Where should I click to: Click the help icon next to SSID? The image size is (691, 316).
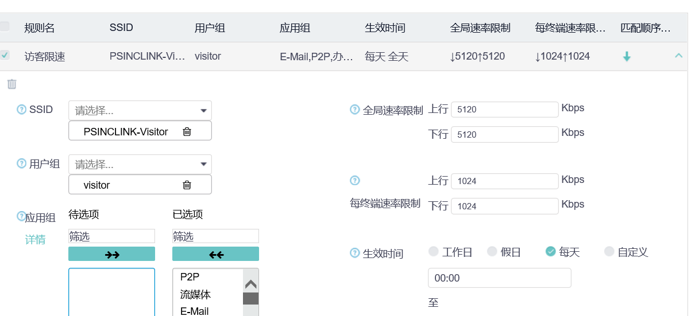pyautogui.click(x=22, y=110)
